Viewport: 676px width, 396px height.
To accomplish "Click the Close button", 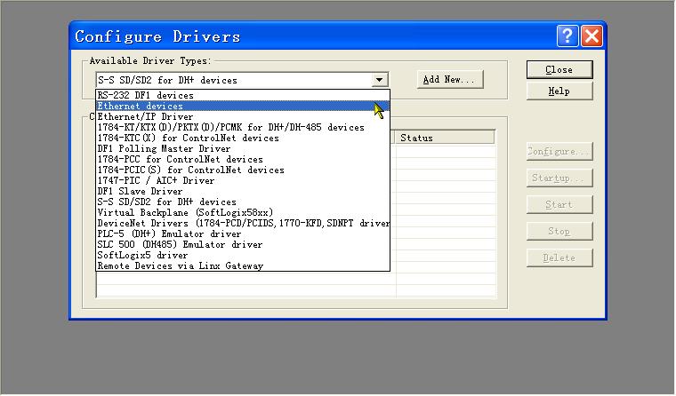I will 559,70.
